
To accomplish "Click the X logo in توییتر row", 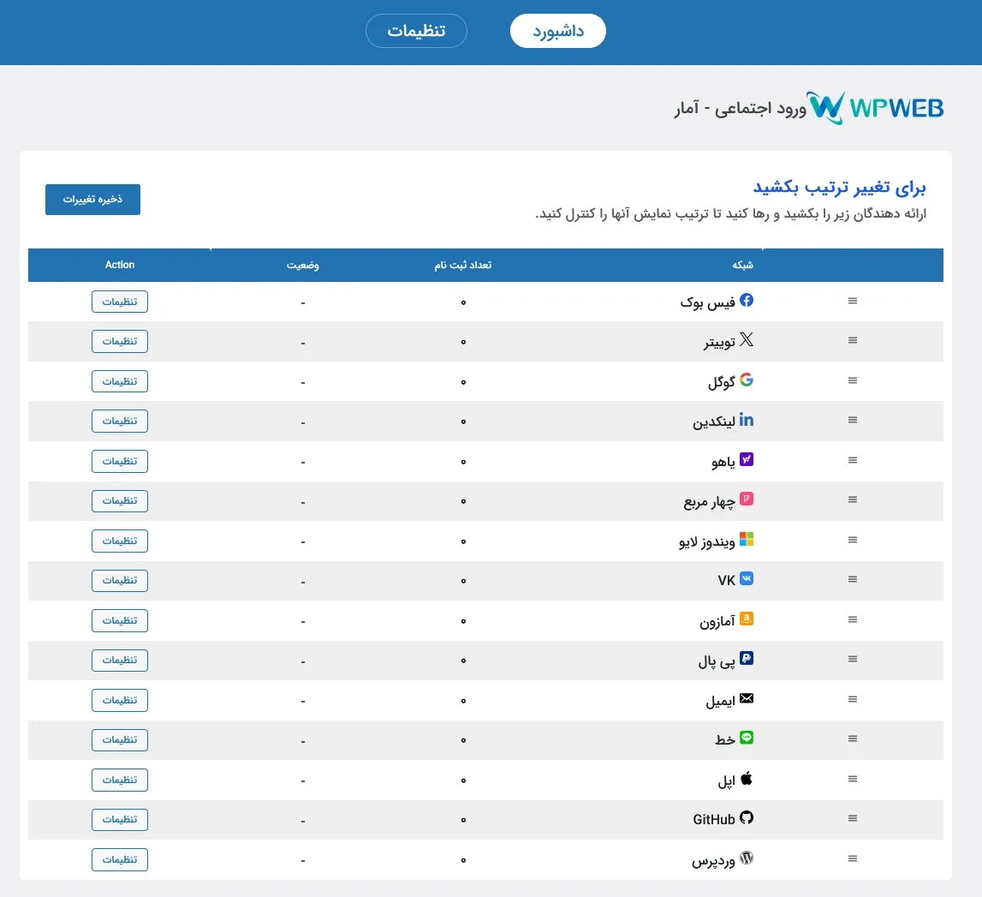I will point(746,340).
